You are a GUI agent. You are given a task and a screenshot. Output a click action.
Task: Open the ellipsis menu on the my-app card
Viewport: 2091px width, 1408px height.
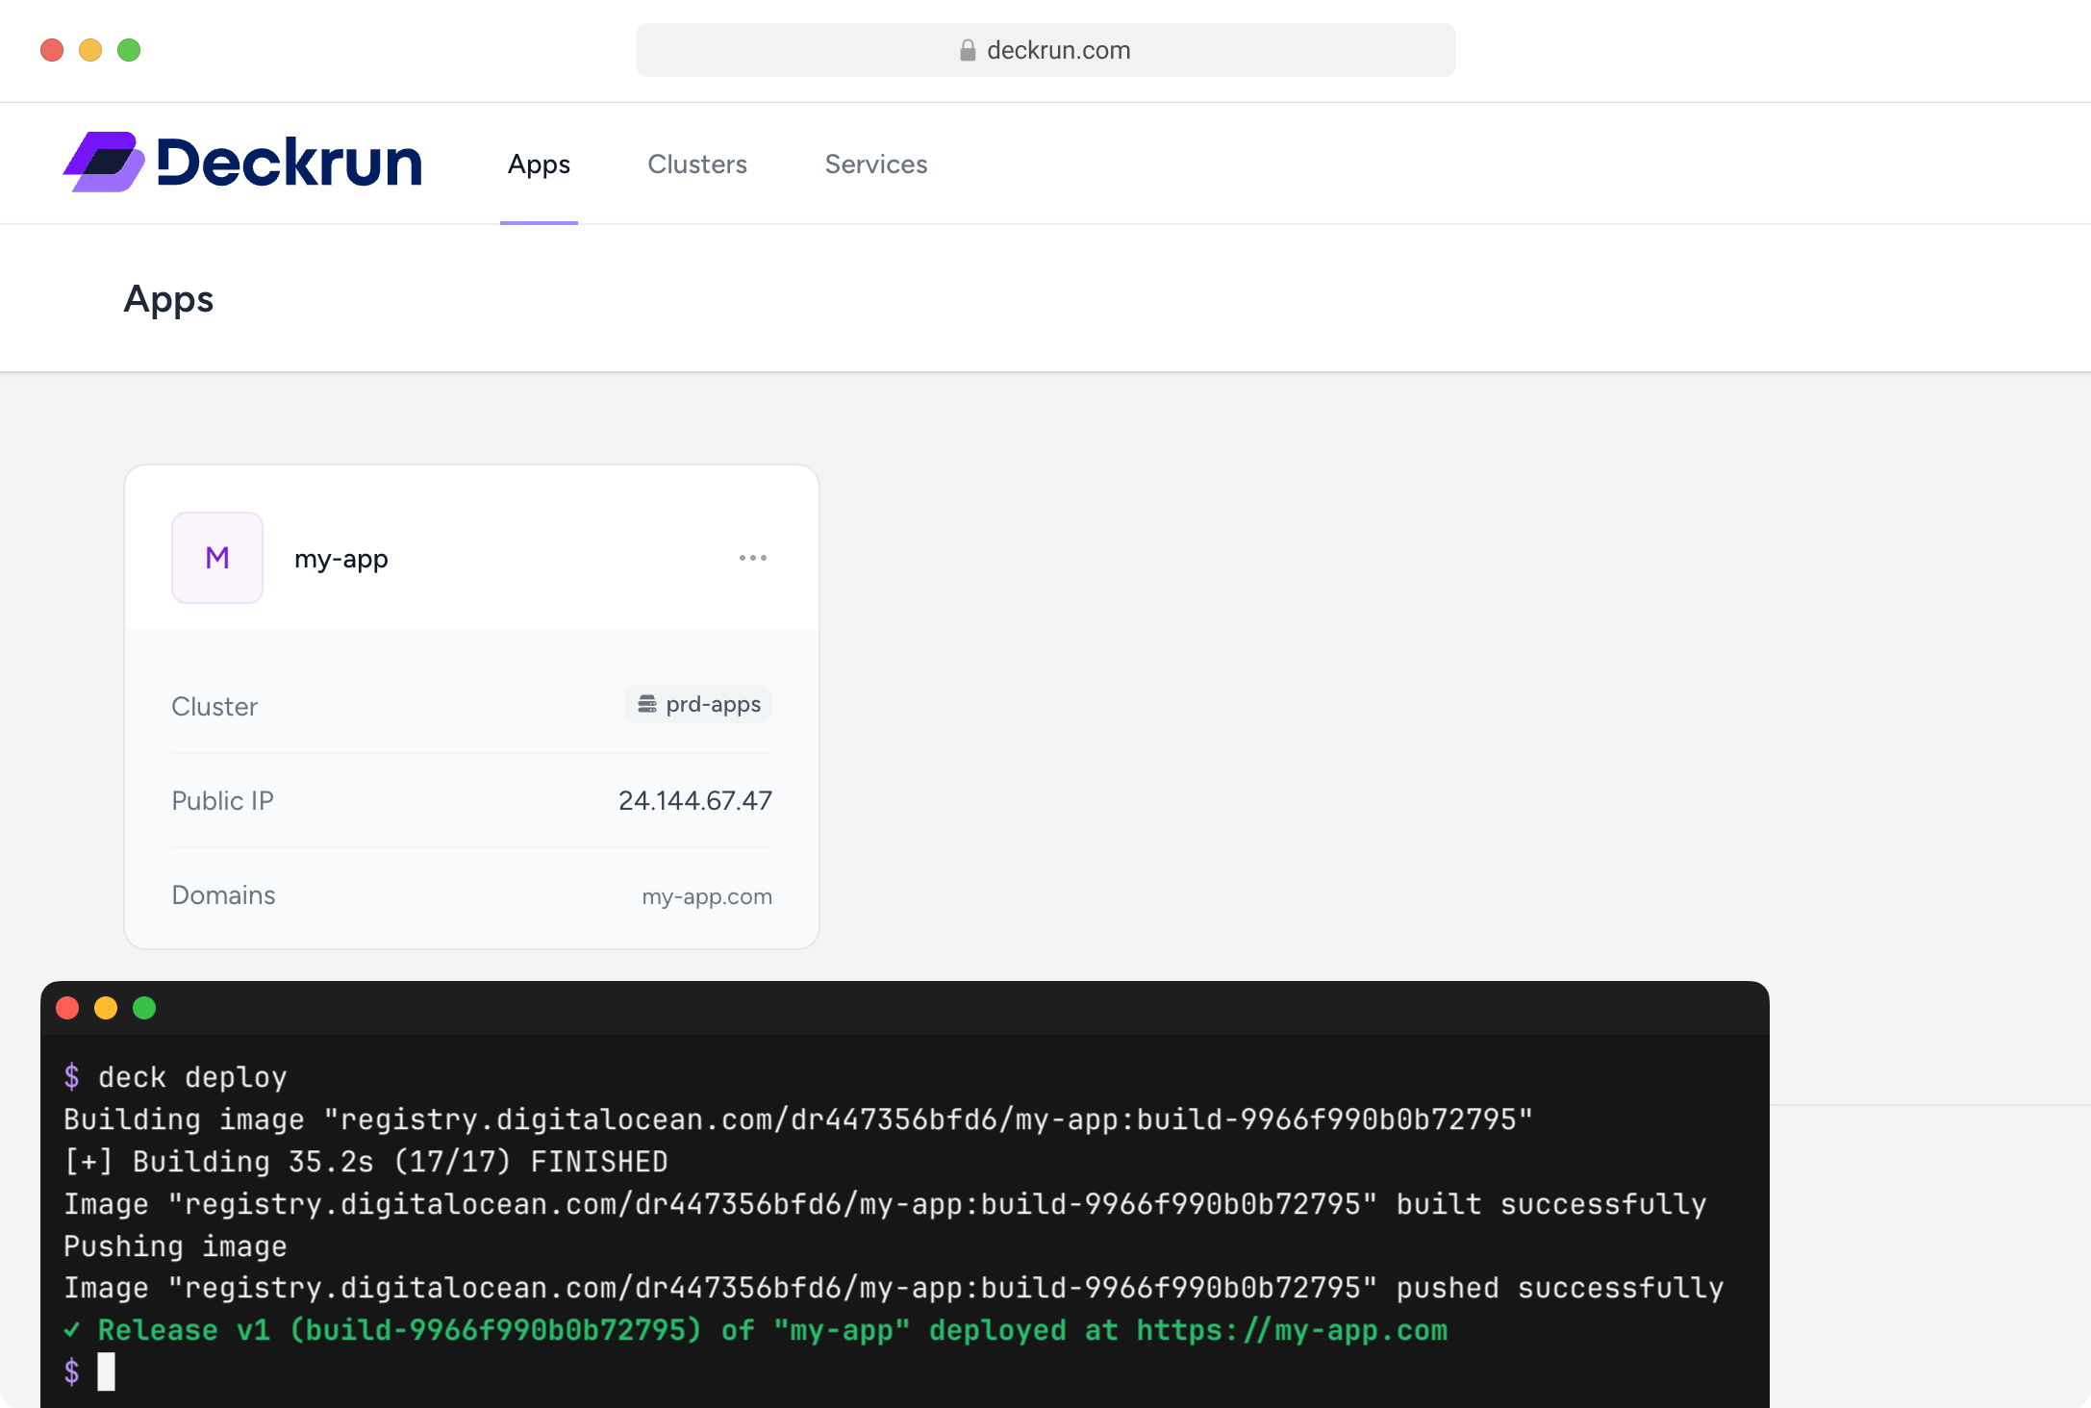(x=753, y=558)
